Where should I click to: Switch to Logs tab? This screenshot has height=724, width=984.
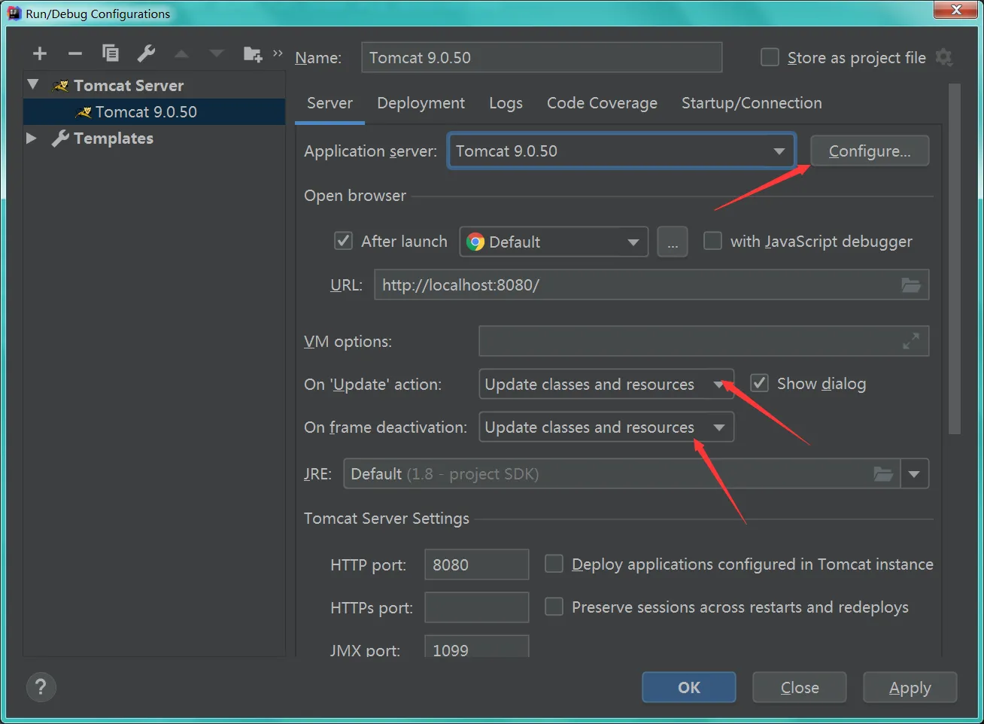pyautogui.click(x=506, y=103)
